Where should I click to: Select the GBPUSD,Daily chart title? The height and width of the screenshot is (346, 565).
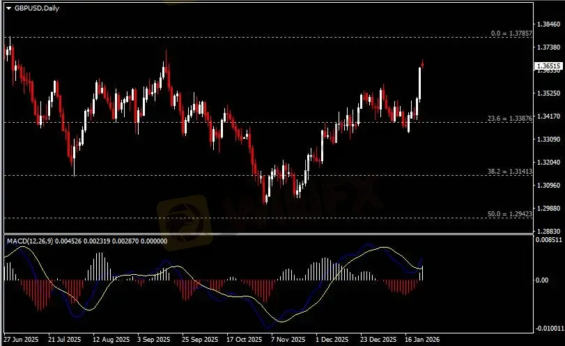coord(36,8)
